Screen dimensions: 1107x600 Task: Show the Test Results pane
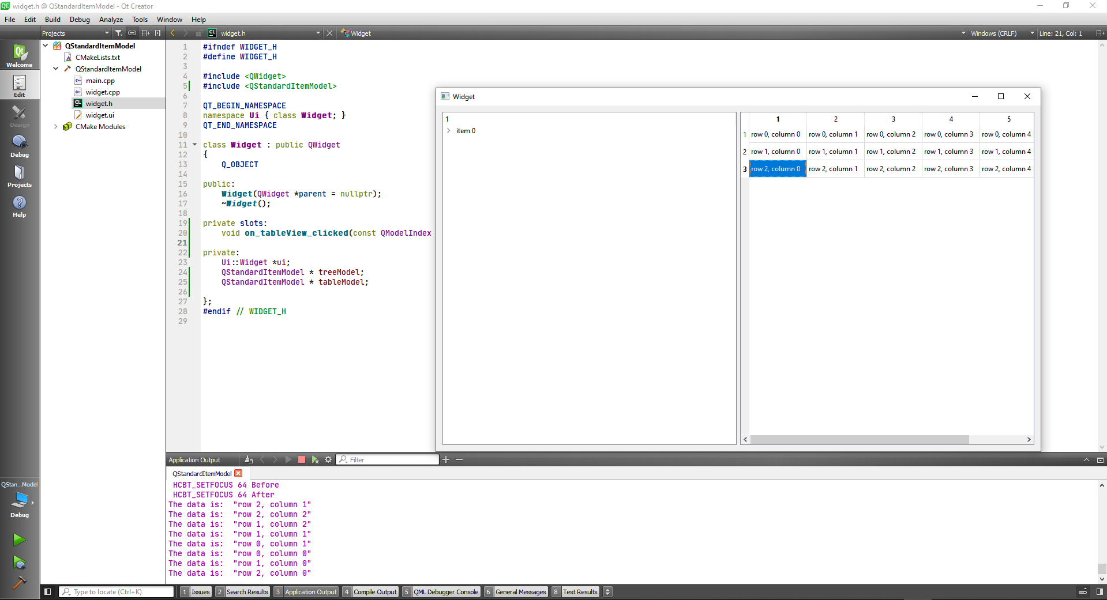tap(575, 591)
